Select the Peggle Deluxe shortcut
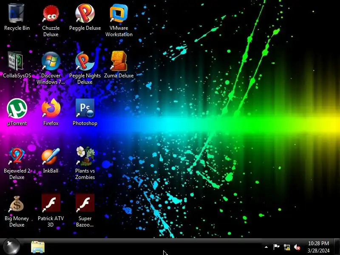The width and height of the screenshot is (340, 255). click(85, 17)
